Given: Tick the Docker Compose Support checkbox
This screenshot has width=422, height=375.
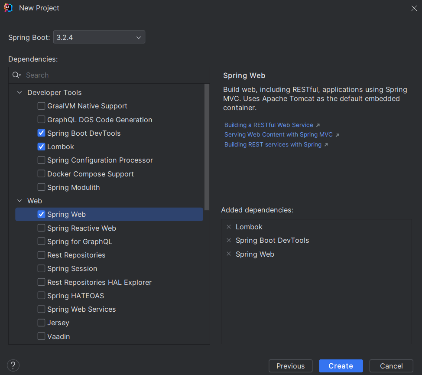Looking at the screenshot, I should (41, 174).
